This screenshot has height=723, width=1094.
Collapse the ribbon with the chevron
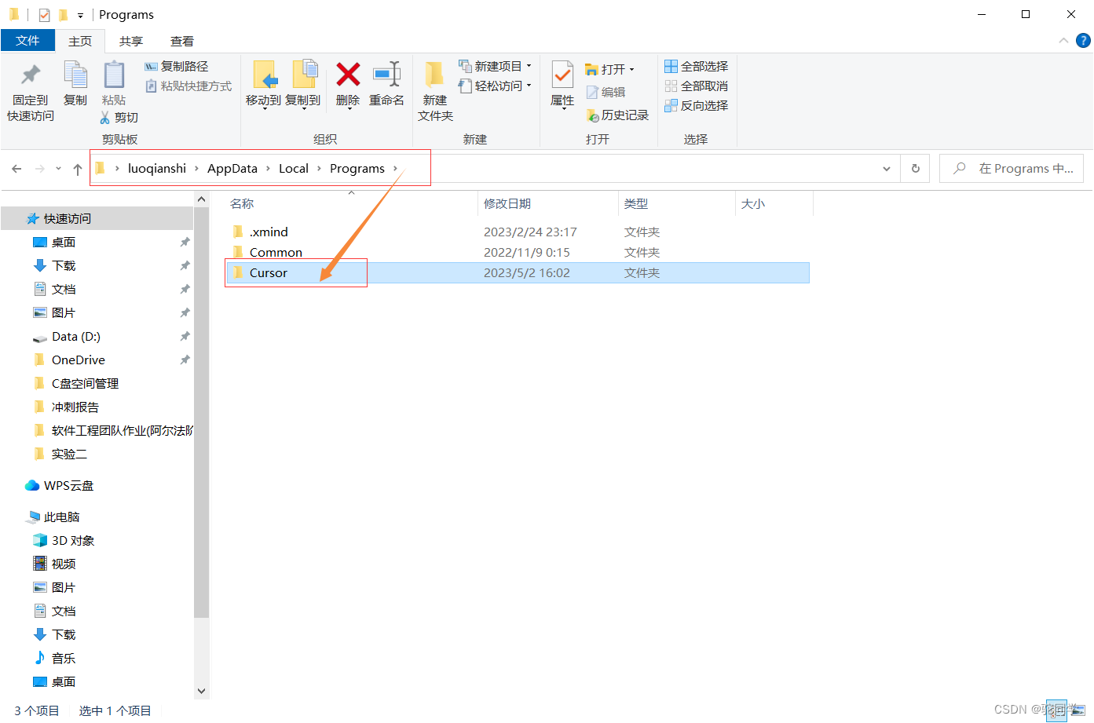tap(1063, 41)
